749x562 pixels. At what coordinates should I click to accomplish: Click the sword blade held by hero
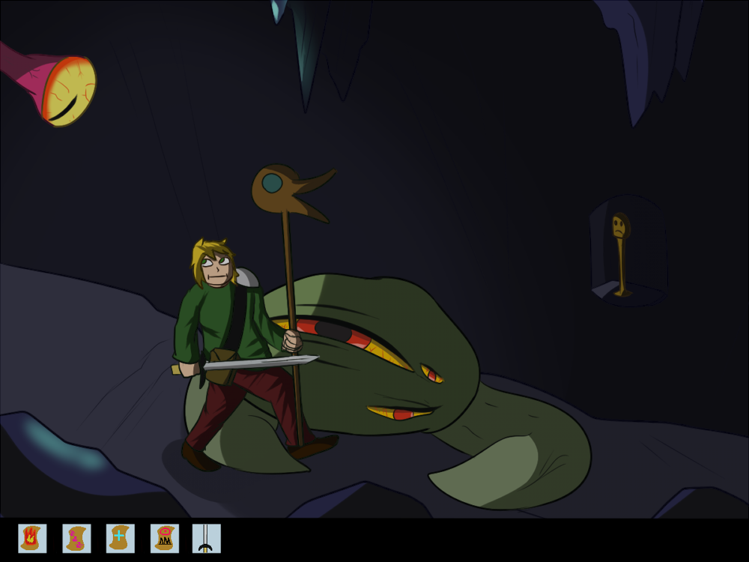[x=262, y=363]
